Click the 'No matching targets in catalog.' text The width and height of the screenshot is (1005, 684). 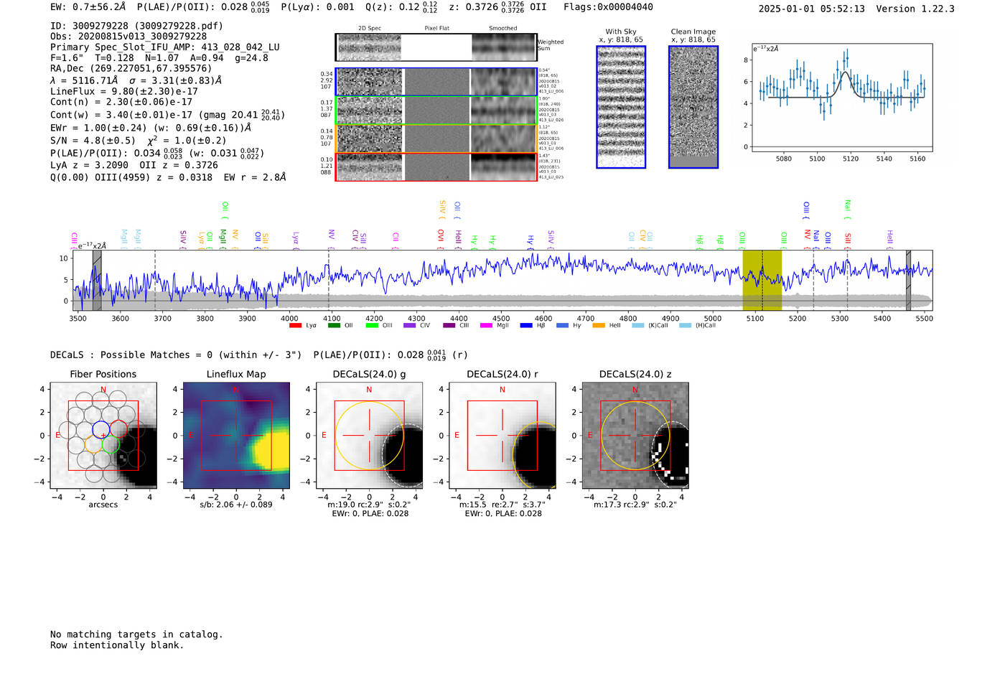click(x=136, y=634)
